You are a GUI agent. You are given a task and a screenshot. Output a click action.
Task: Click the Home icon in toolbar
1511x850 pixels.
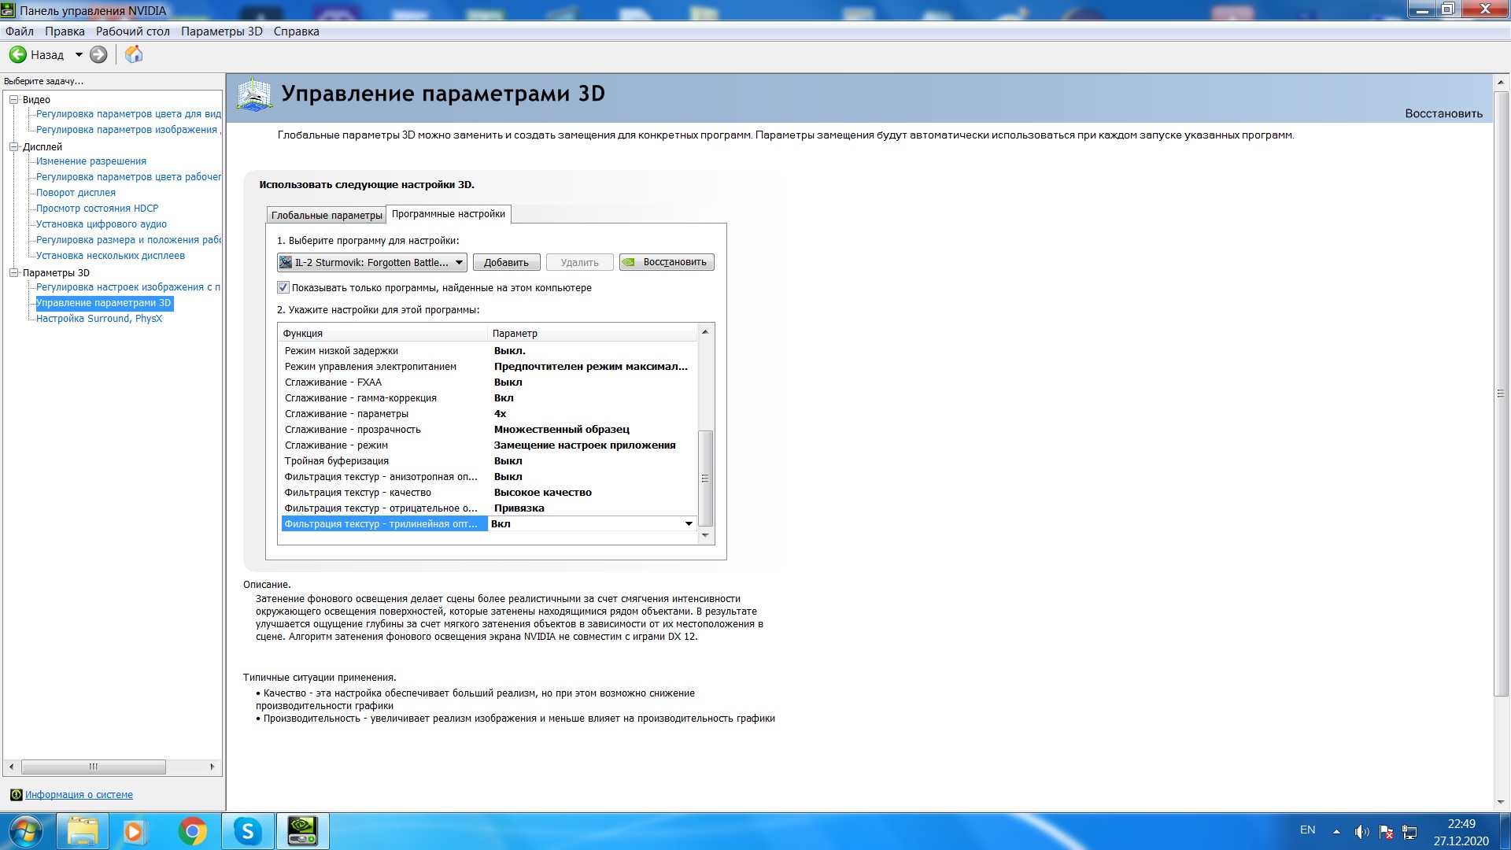[x=134, y=54]
